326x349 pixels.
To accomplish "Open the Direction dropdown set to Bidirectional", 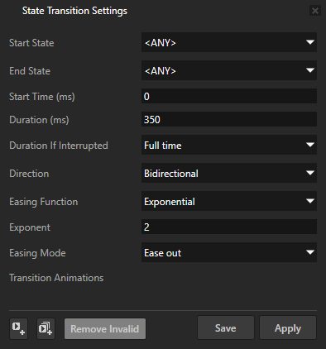I will tap(229, 173).
